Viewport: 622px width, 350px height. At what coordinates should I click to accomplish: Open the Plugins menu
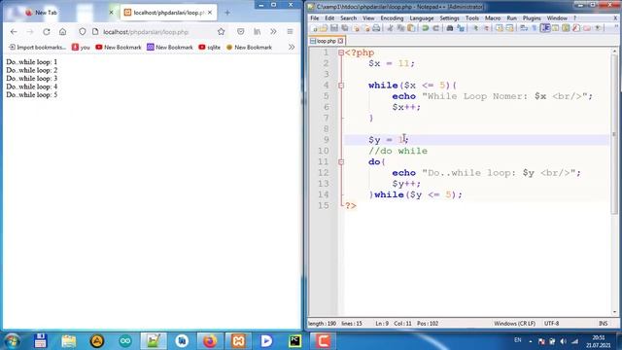pyautogui.click(x=532, y=18)
